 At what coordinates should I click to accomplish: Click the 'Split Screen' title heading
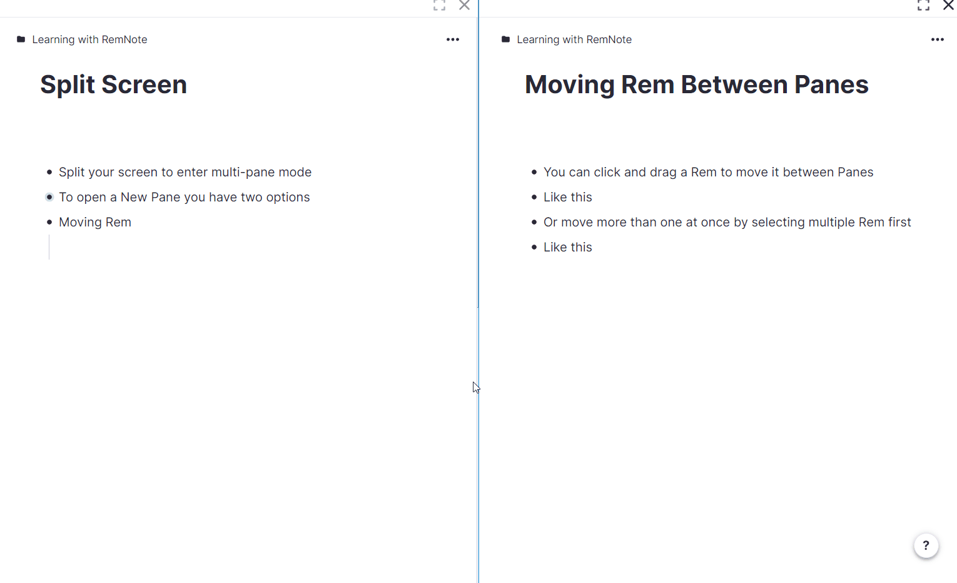click(x=113, y=84)
